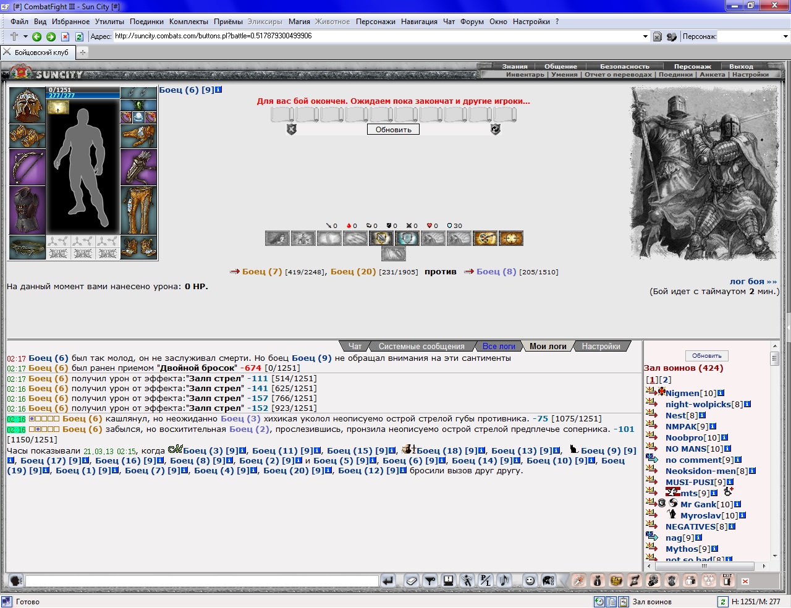
Task: Reload the page with the green refresh icon
Action: [x=79, y=36]
